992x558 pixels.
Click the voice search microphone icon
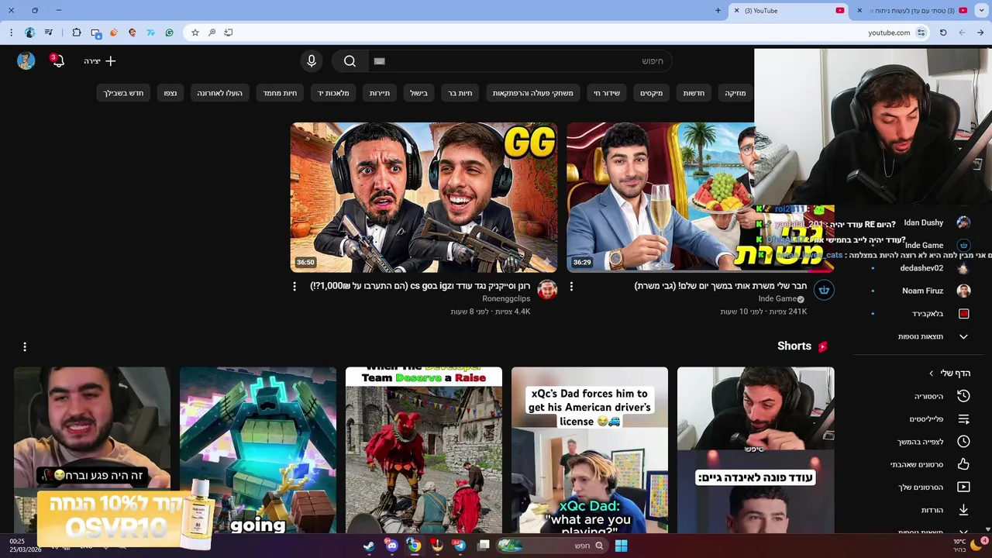tap(312, 61)
